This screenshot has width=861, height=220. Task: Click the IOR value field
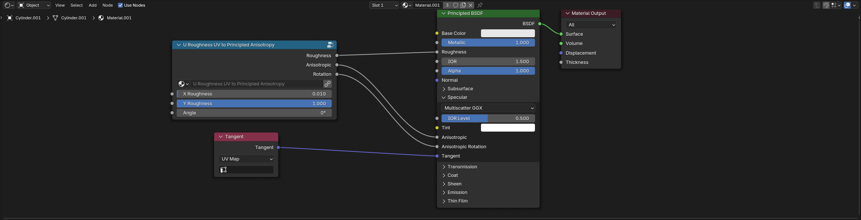pyautogui.click(x=488, y=62)
